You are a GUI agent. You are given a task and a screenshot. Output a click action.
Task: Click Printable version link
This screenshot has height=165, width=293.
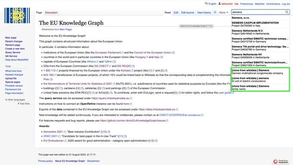pos(14,86)
